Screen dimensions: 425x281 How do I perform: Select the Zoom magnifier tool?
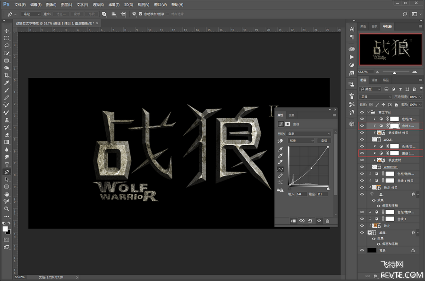pos(7,209)
